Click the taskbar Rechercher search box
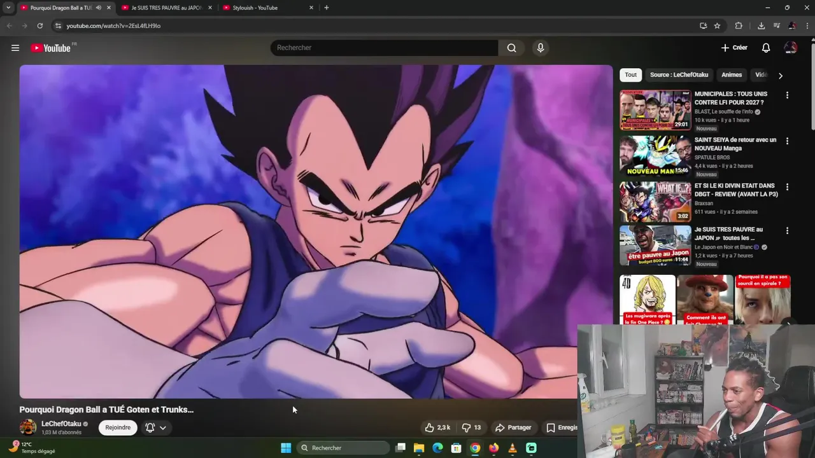This screenshot has width=815, height=458. pyautogui.click(x=343, y=448)
